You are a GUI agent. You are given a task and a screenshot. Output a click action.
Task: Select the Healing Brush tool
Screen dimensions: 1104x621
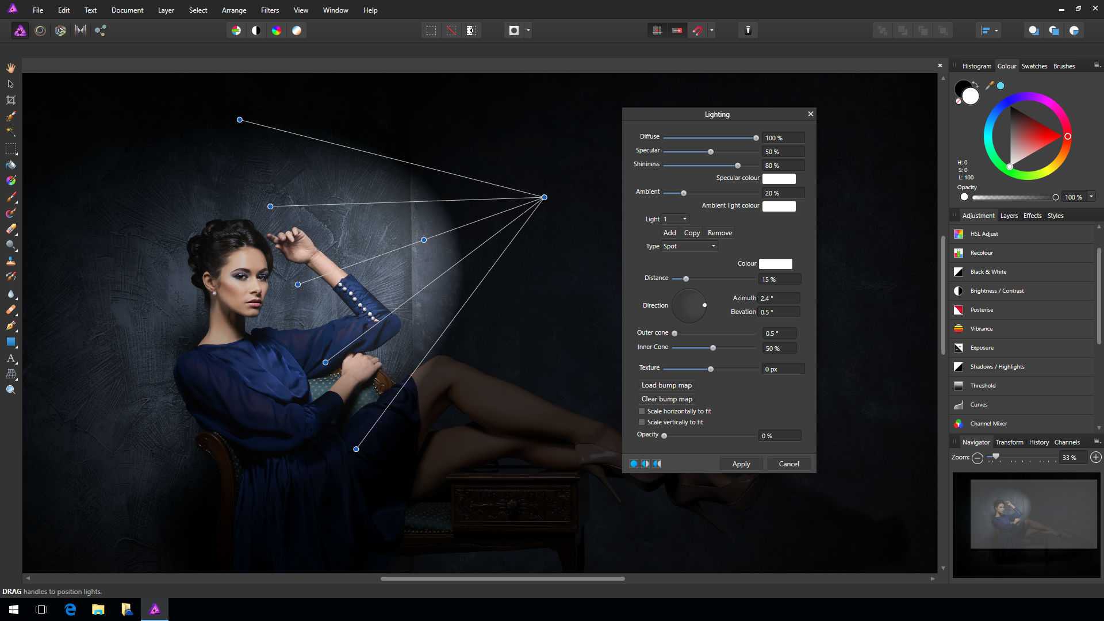coord(10,309)
